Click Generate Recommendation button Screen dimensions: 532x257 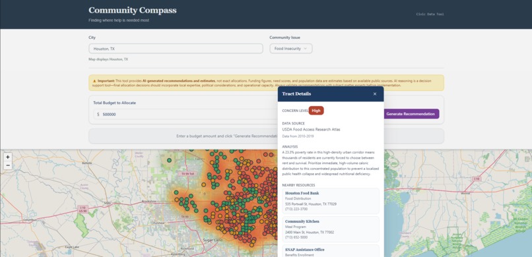coord(411,114)
